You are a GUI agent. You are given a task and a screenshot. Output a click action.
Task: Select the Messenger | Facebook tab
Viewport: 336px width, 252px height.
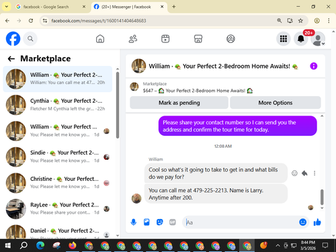(x=126, y=7)
